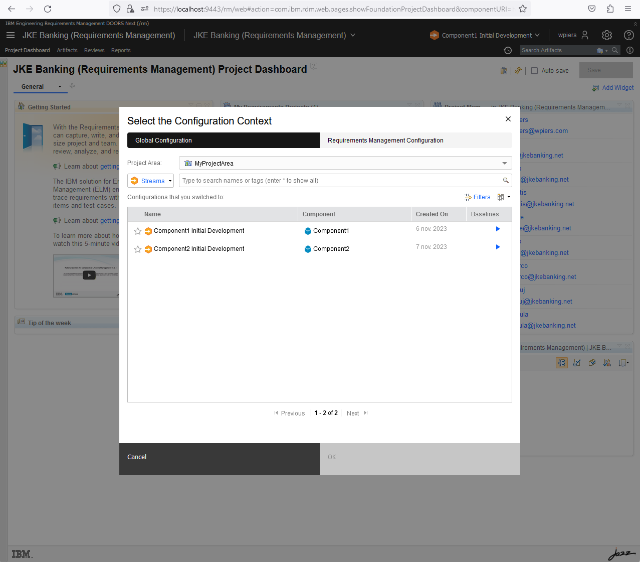Open the wpiers user profile icon

tap(585, 35)
